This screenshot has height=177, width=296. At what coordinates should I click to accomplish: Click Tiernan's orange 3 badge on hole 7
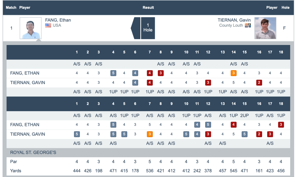150,134
